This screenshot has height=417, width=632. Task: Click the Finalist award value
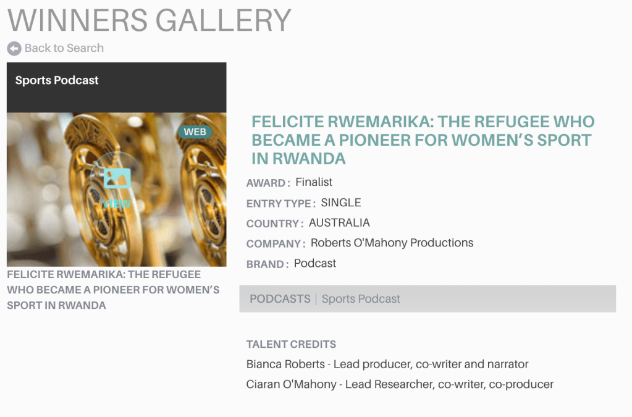click(x=314, y=182)
